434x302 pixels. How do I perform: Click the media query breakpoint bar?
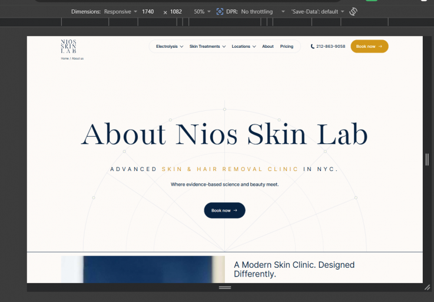(x=217, y=22)
